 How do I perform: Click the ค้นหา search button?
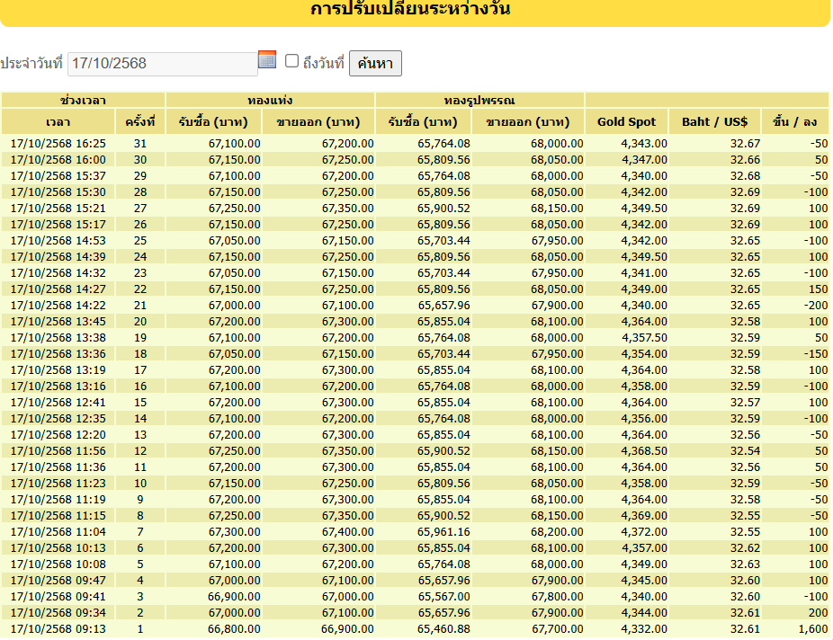(375, 63)
